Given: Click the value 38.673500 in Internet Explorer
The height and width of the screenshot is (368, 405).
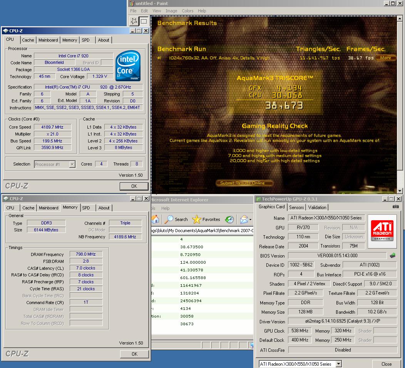Looking at the screenshot, I should coord(192,247).
